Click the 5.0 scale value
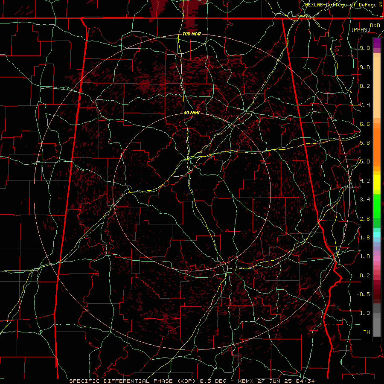 (x=365, y=162)
